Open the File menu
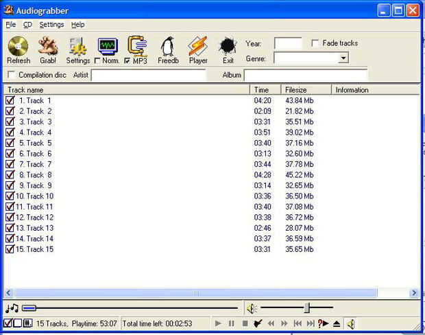 click(x=11, y=25)
